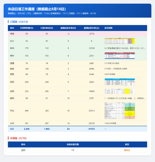Screen dimensions: 155x162
Task: Click the 已填报 (12/13) section heading
Action: 19,22
